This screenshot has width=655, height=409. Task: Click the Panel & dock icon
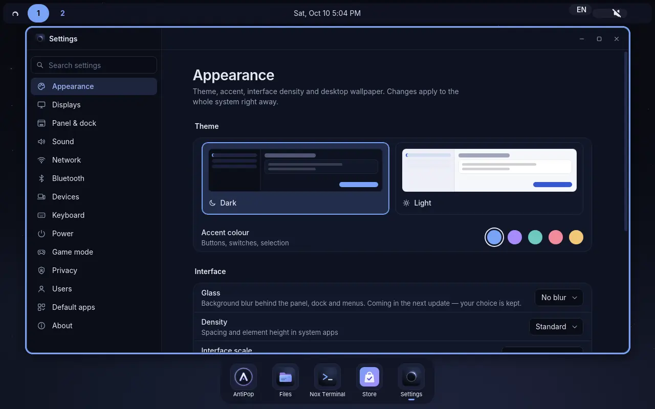tap(41, 123)
